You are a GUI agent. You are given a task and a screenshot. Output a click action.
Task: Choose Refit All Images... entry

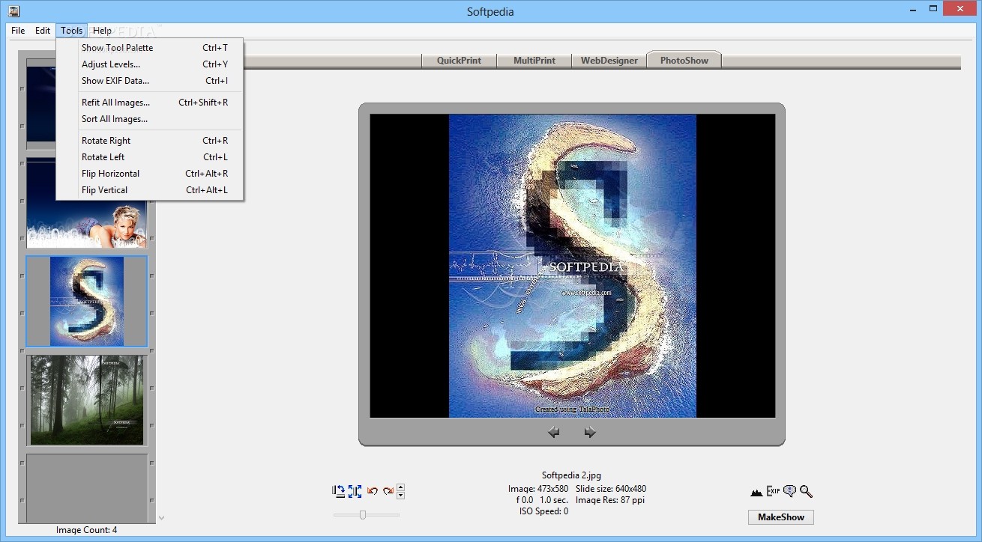pyautogui.click(x=150, y=103)
